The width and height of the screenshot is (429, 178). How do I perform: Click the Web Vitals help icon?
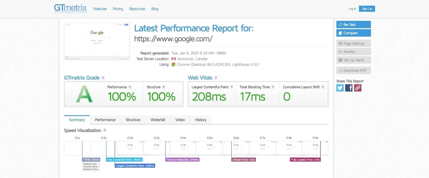coord(215,78)
